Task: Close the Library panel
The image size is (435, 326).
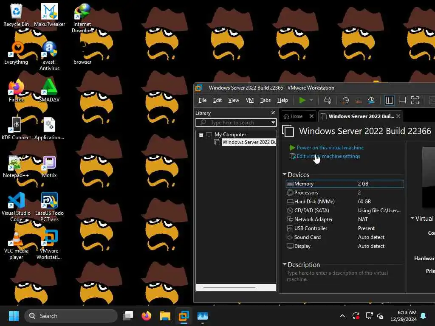Action: pos(273,112)
